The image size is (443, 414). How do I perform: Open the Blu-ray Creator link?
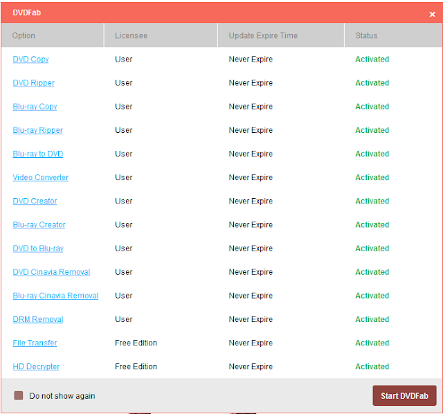tap(39, 225)
